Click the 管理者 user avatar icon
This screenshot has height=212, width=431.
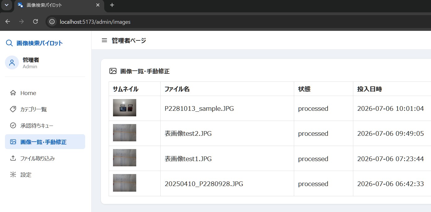pos(12,63)
